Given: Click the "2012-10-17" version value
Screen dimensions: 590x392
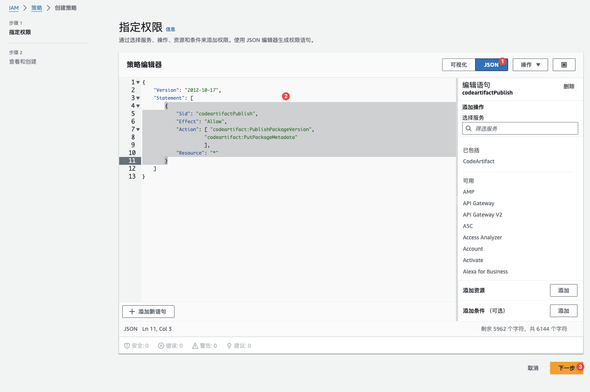Looking at the screenshot, I should [x=202, y=90].
